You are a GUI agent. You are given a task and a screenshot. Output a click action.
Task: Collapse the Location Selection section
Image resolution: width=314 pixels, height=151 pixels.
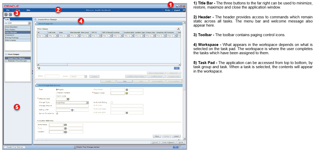(x=38, y=120)
